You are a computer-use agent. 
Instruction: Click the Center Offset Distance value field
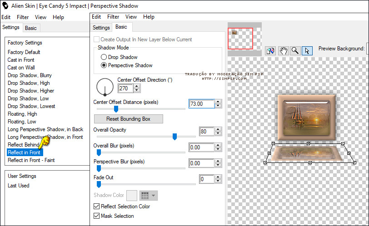pos(202,104)
